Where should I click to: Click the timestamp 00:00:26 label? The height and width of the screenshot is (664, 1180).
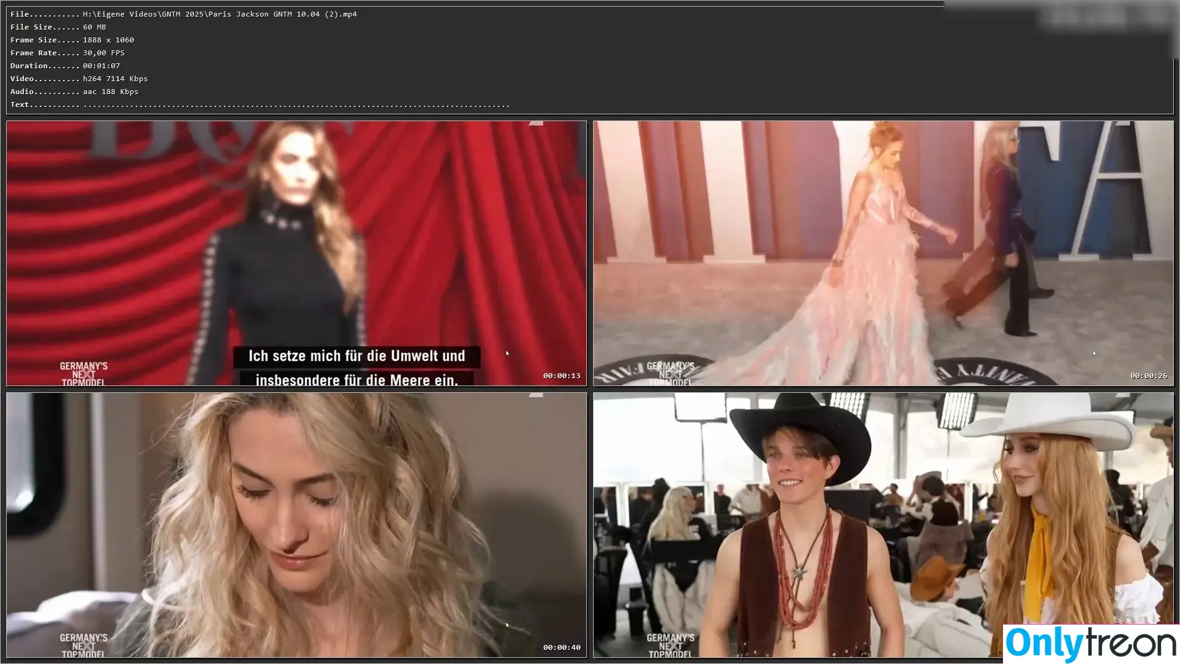1149,376
